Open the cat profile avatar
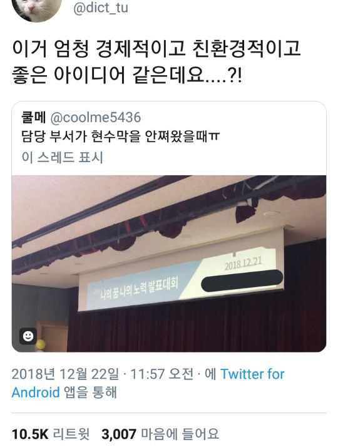 36,9
